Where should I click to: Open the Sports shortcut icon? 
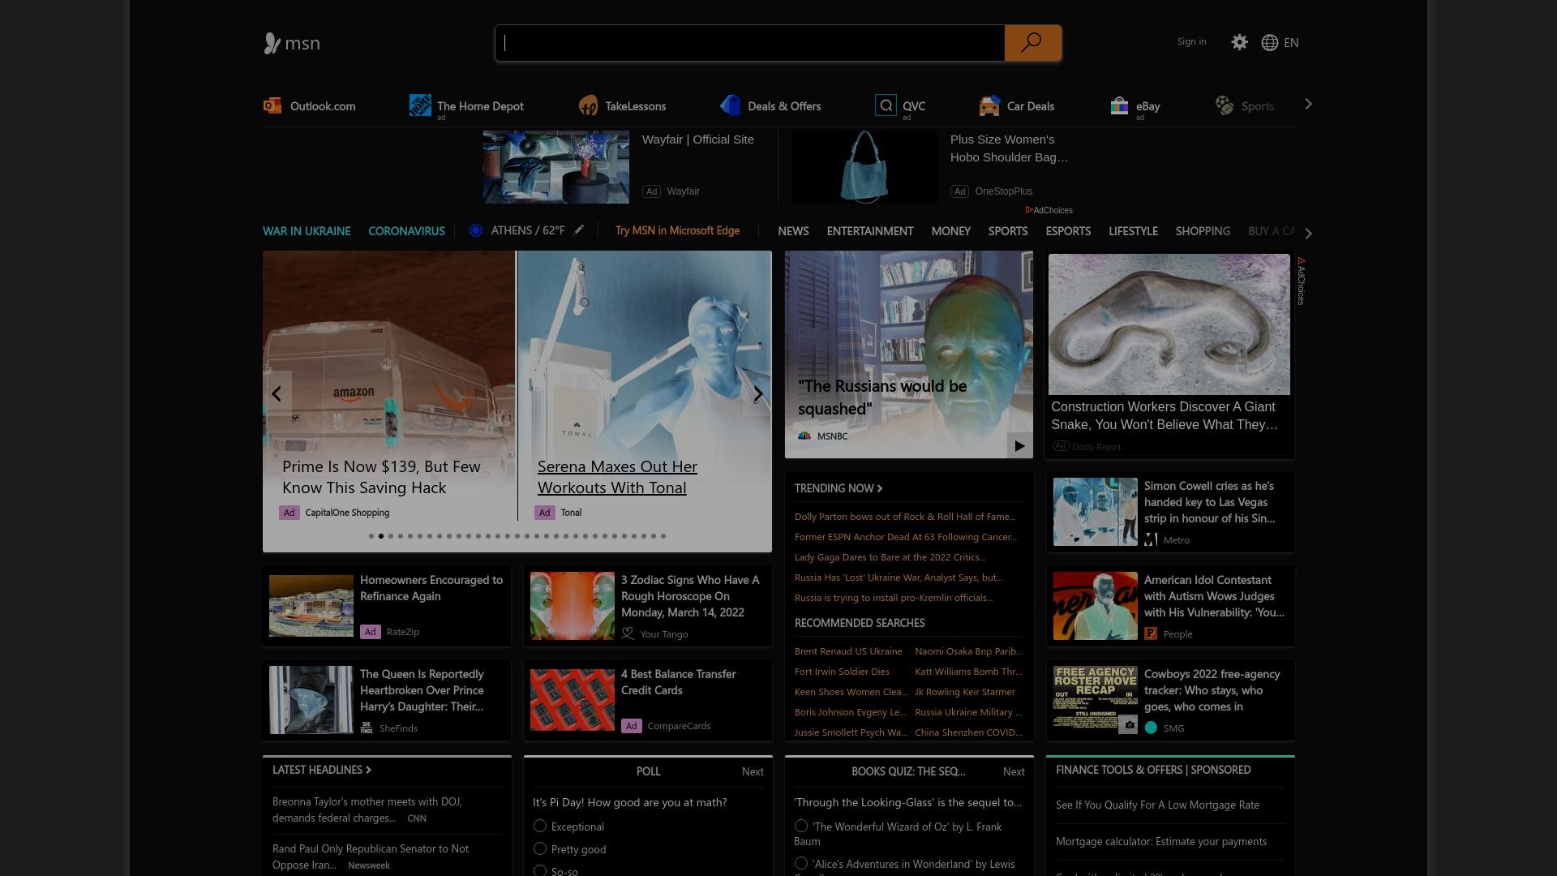(1225, 105)
